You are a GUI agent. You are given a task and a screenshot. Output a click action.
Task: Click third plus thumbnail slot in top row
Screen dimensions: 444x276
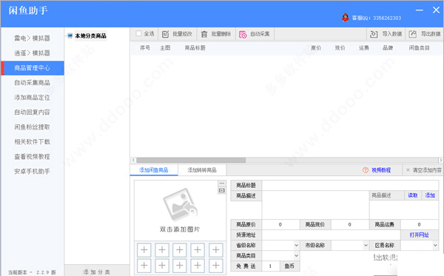tap(180, 249)
